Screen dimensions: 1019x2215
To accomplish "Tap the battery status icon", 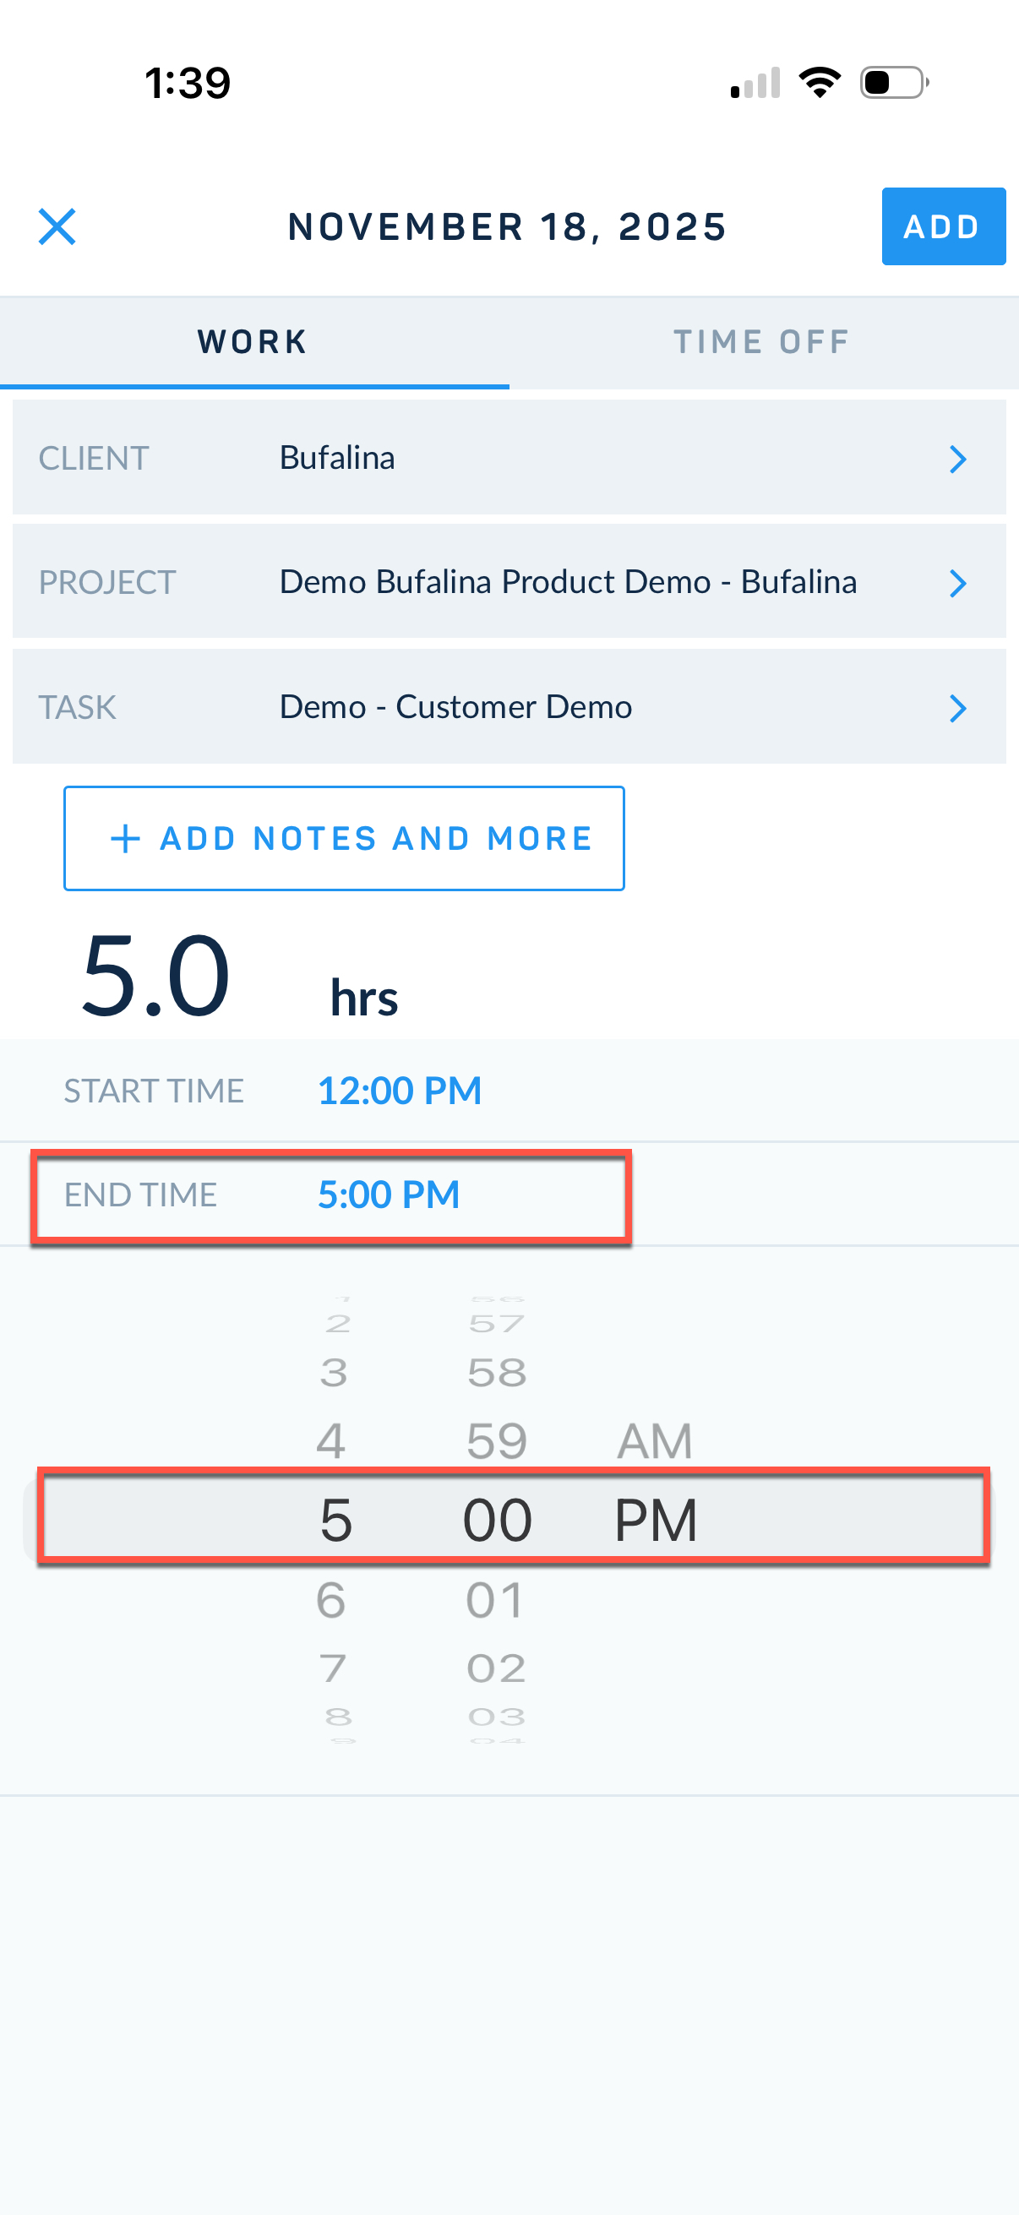I will point(893,83).
